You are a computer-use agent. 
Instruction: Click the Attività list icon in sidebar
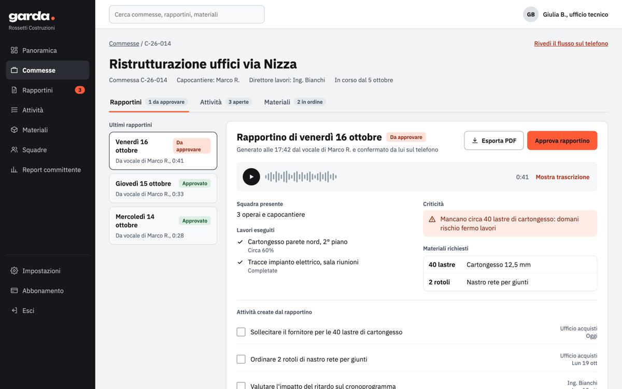coord(15,110)
